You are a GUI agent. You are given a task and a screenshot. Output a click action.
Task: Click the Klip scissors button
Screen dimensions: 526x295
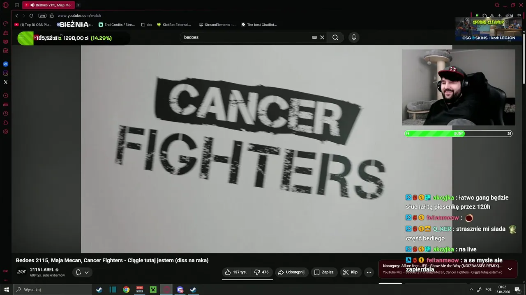click(351, 272)
